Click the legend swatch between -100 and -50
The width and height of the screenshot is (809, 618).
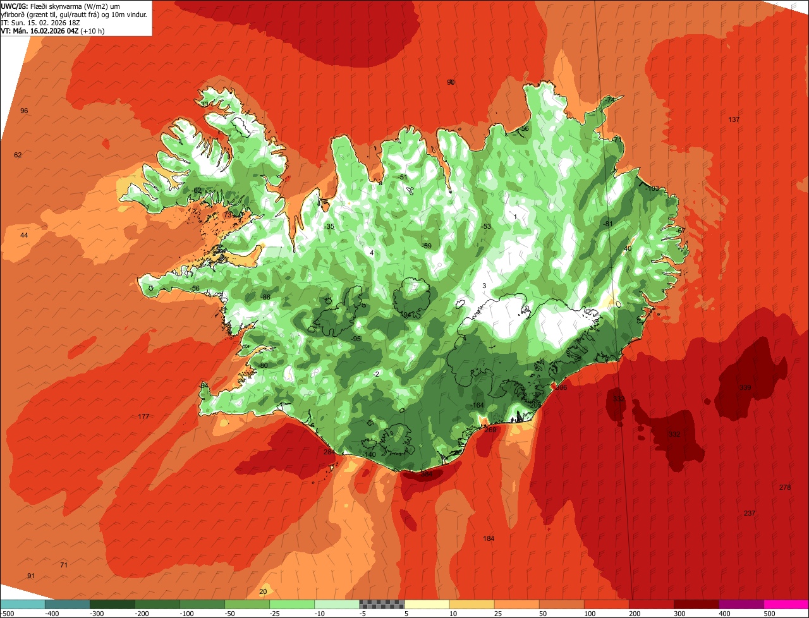(202, 604)
